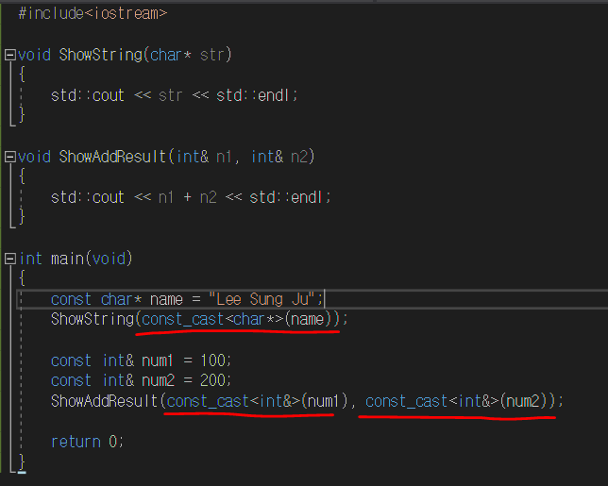Click the n1 + n2 expression
The image size is (608, 486).
point(188,197)
